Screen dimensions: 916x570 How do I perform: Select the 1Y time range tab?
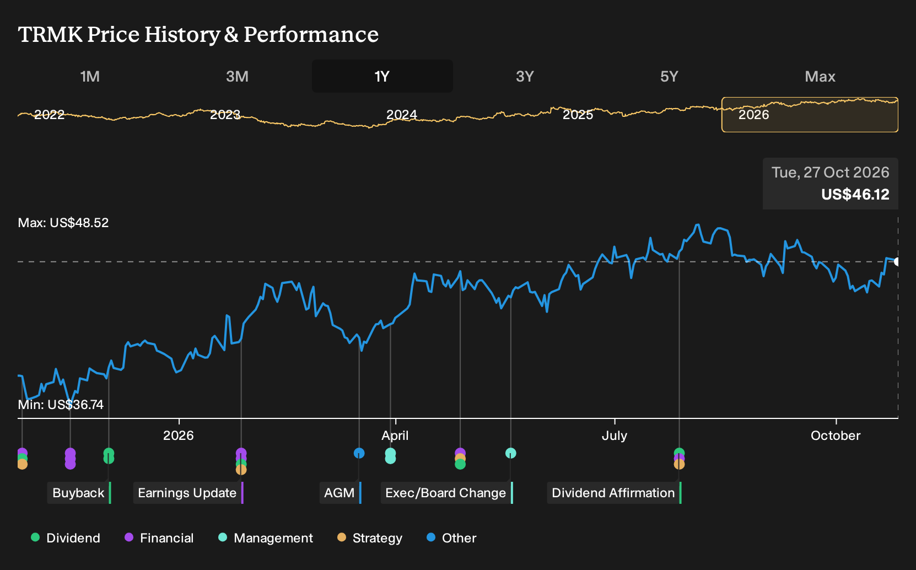point(382,76)
